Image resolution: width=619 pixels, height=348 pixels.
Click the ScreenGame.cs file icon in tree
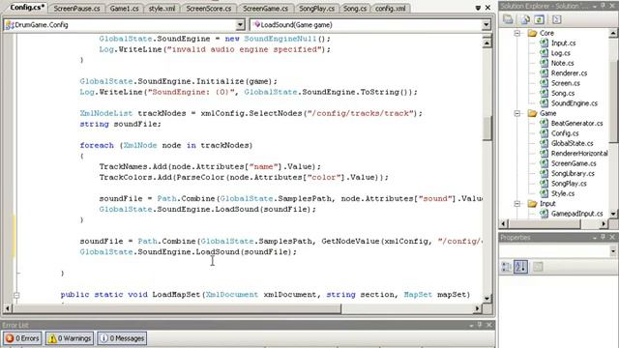[544, 163]
